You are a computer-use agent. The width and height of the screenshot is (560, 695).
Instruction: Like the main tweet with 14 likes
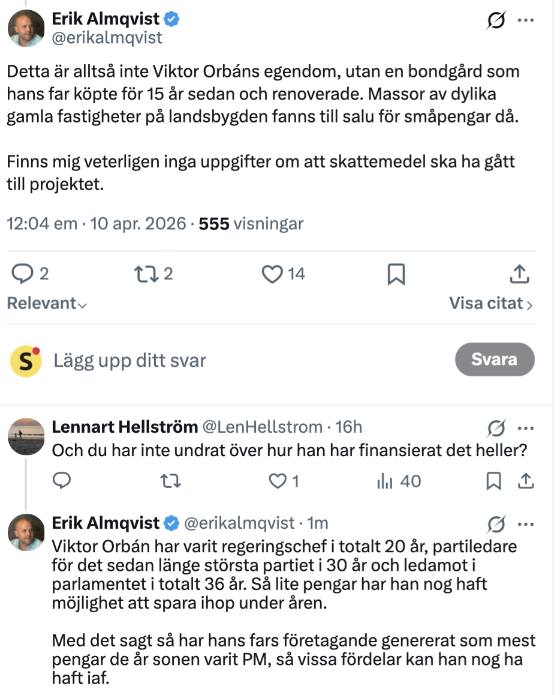point(273,274)
